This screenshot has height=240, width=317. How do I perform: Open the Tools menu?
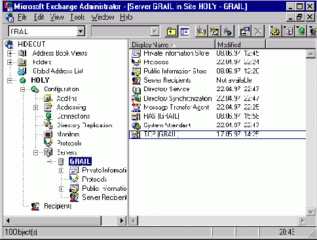point(77,17)
